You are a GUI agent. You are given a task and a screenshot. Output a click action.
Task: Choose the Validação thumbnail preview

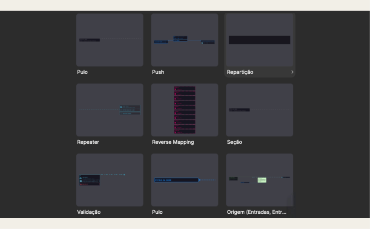[109, 180]
